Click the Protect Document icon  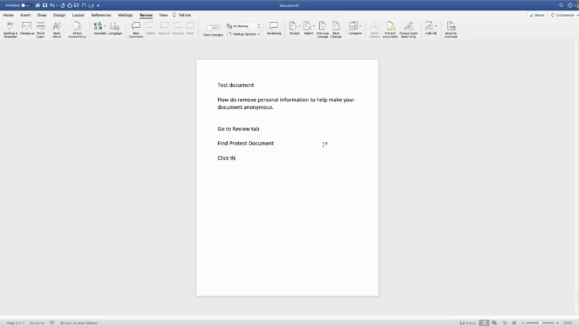tap(390, 29)
